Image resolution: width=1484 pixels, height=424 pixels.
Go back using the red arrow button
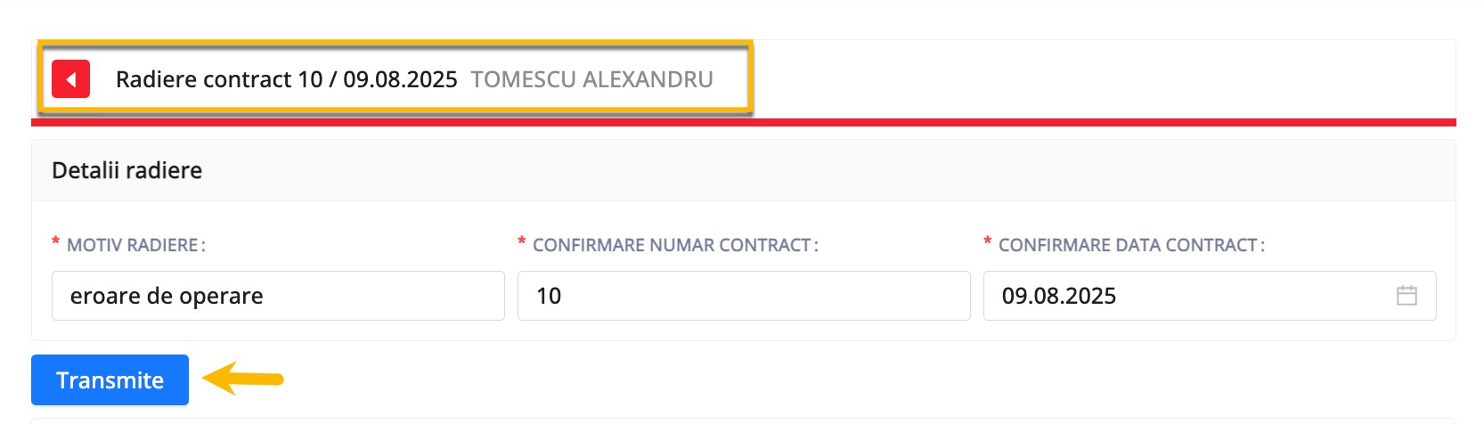[70, 79]
